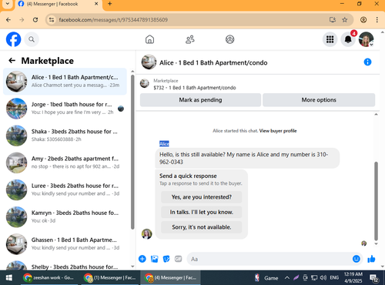
Task: Click More options button
Action: point(319,100)
